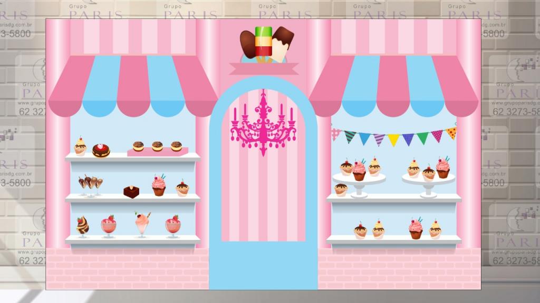The height and width of the screenshot is (303, 540).
Task: Click the left window's striped awning
Action: pos(132,85)
